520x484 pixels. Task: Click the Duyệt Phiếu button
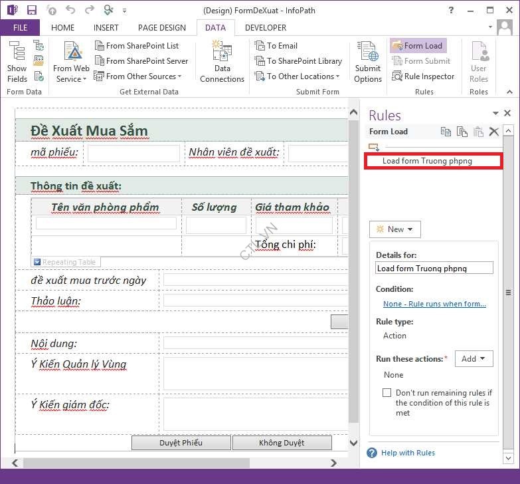click(181, 443)
